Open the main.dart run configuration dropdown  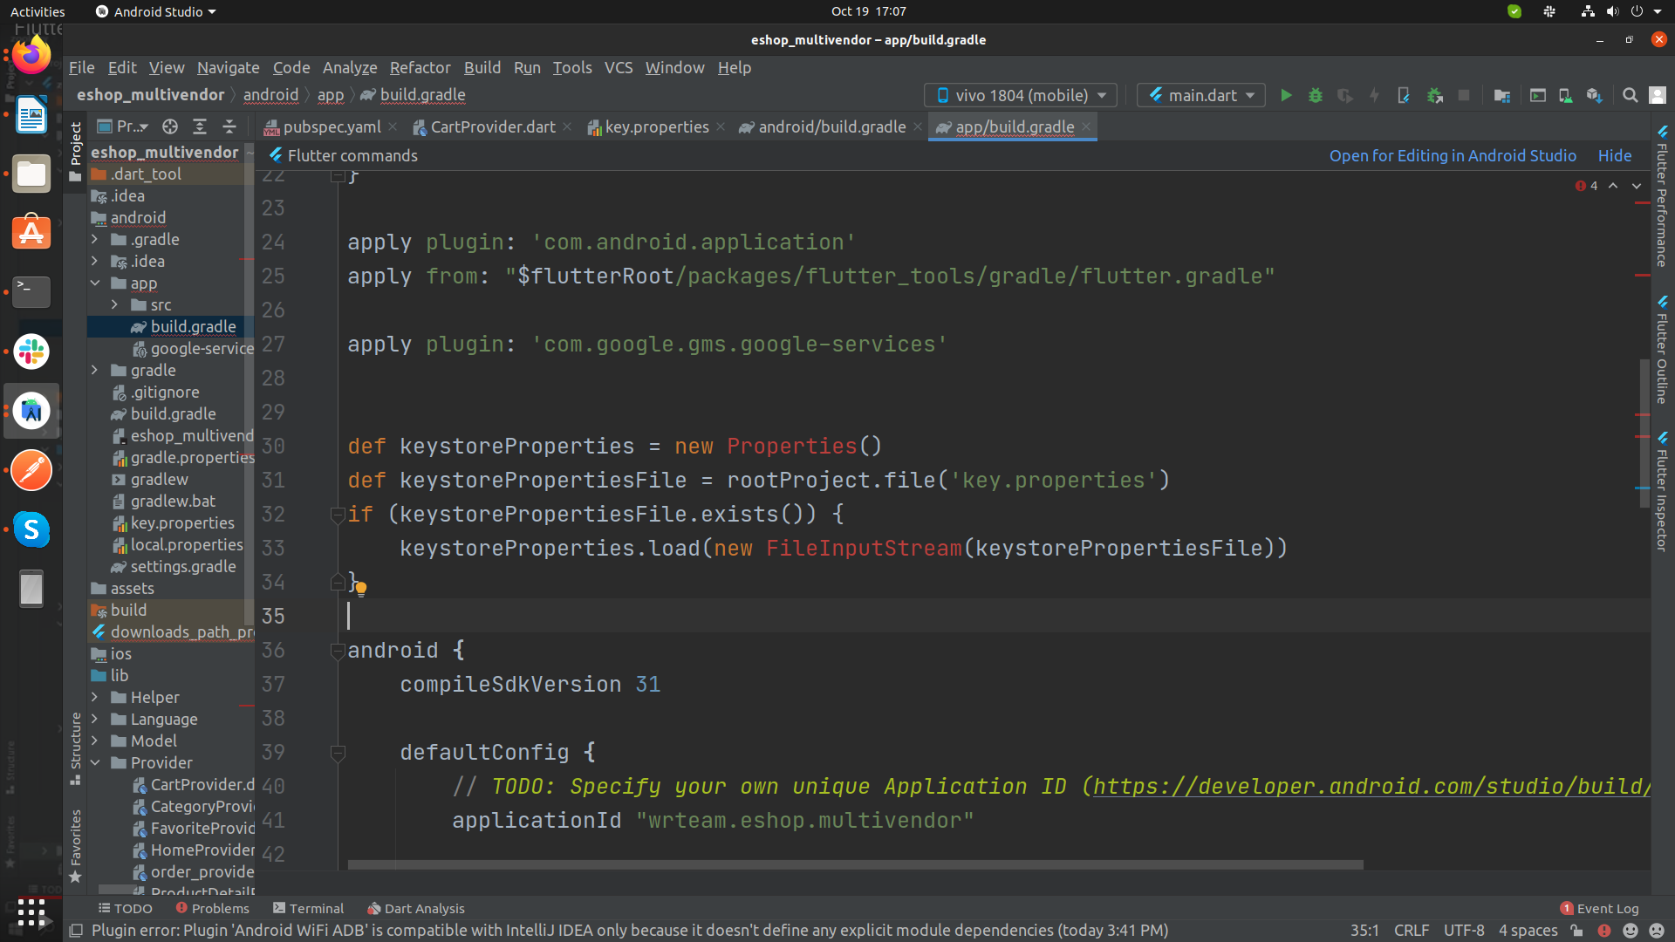click(x=1201, y=95)
